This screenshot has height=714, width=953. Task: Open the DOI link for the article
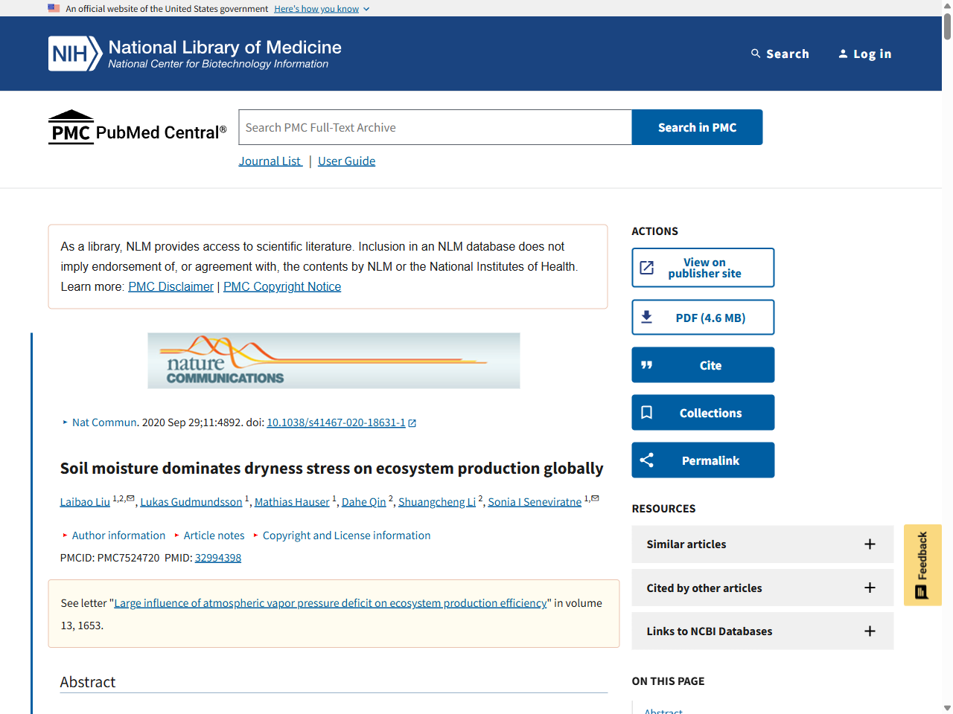335,422
